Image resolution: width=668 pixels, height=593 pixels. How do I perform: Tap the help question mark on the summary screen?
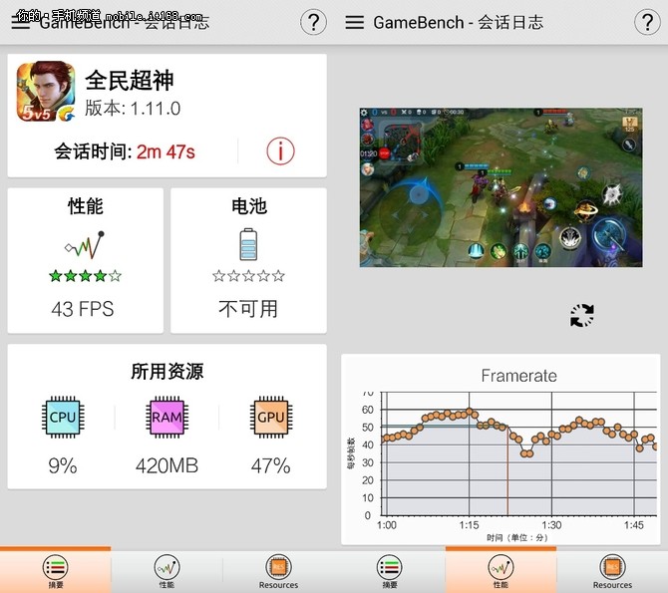tap(314, 22)
